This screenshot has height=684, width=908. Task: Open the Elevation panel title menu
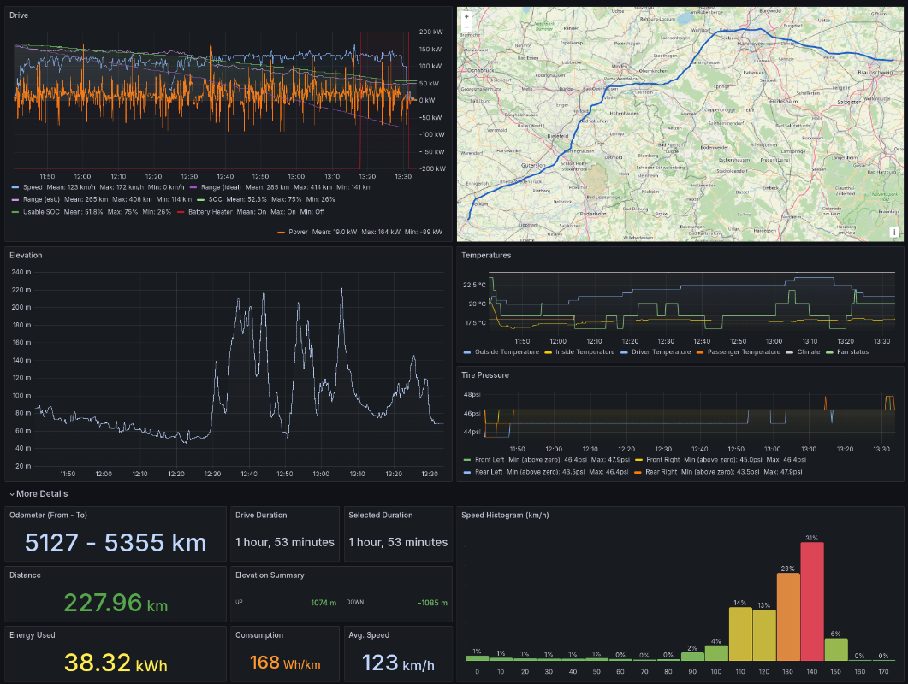(x=26, y=255)
